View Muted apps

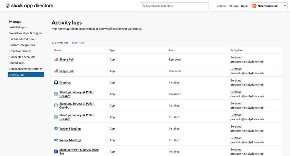pyautogui.click(x=17, y=63)
